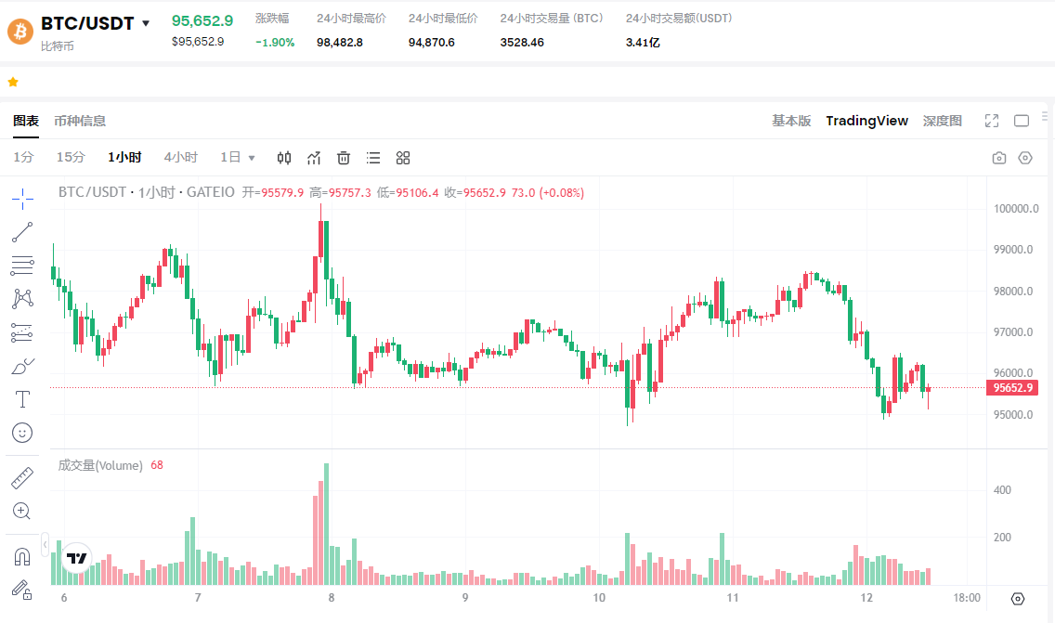Select the 15分 timeframe button
Viewport: 1055px width, 623px height.
(x=71, y=158)
